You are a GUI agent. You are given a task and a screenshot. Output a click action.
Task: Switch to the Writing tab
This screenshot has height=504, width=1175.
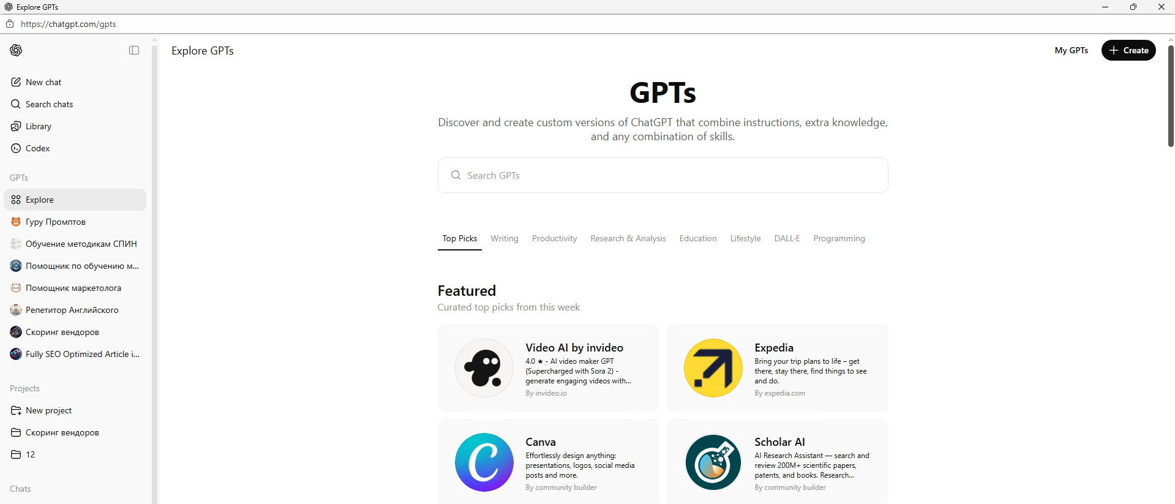click(x=504, y=238)
